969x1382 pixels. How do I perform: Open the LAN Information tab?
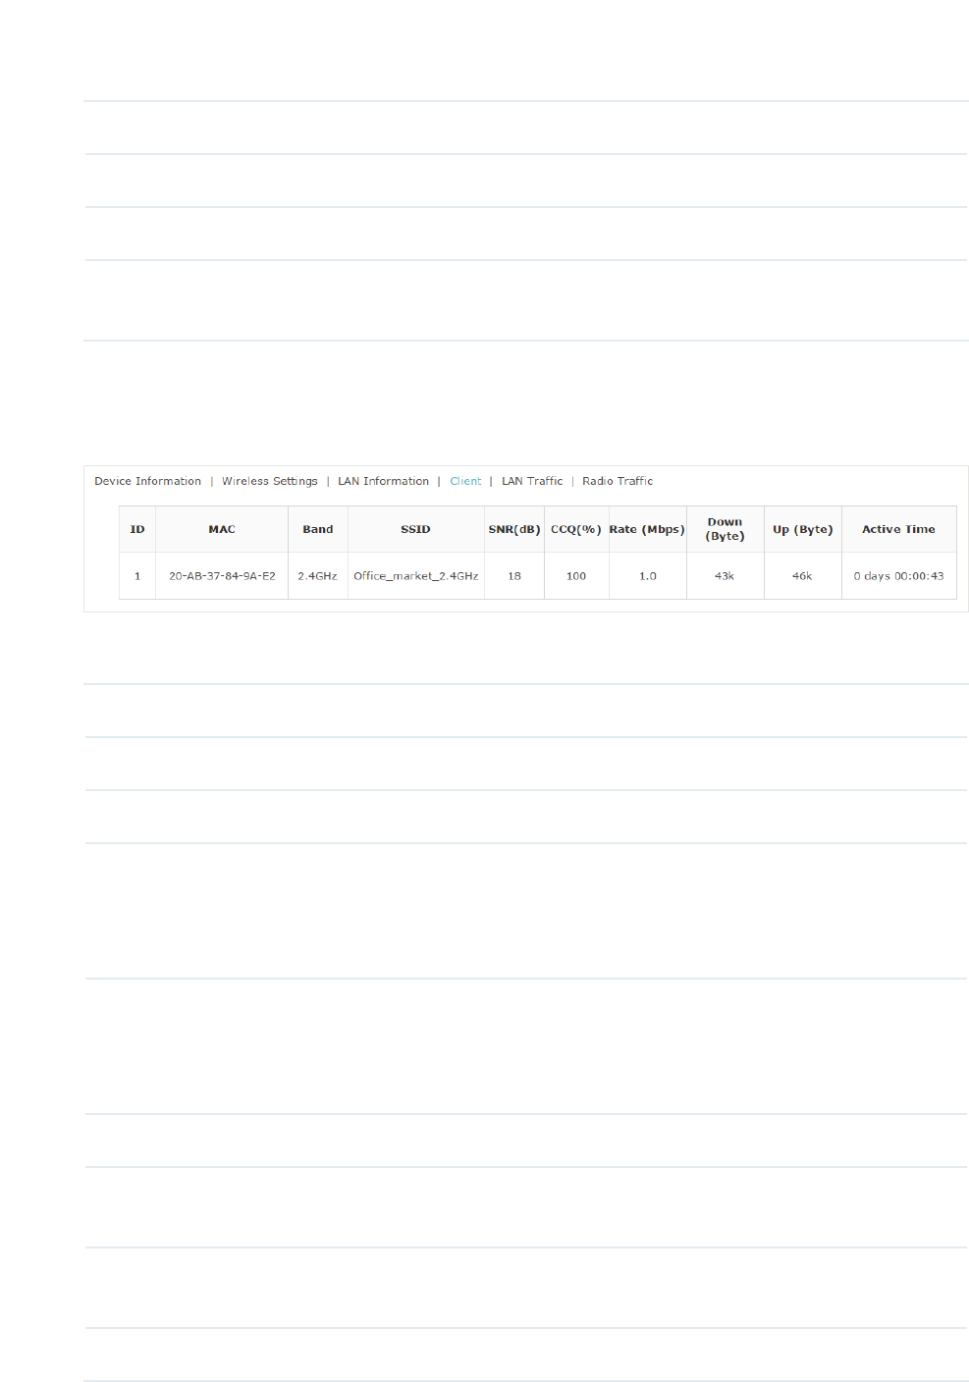pyautogui.click(x=383, y=481)
